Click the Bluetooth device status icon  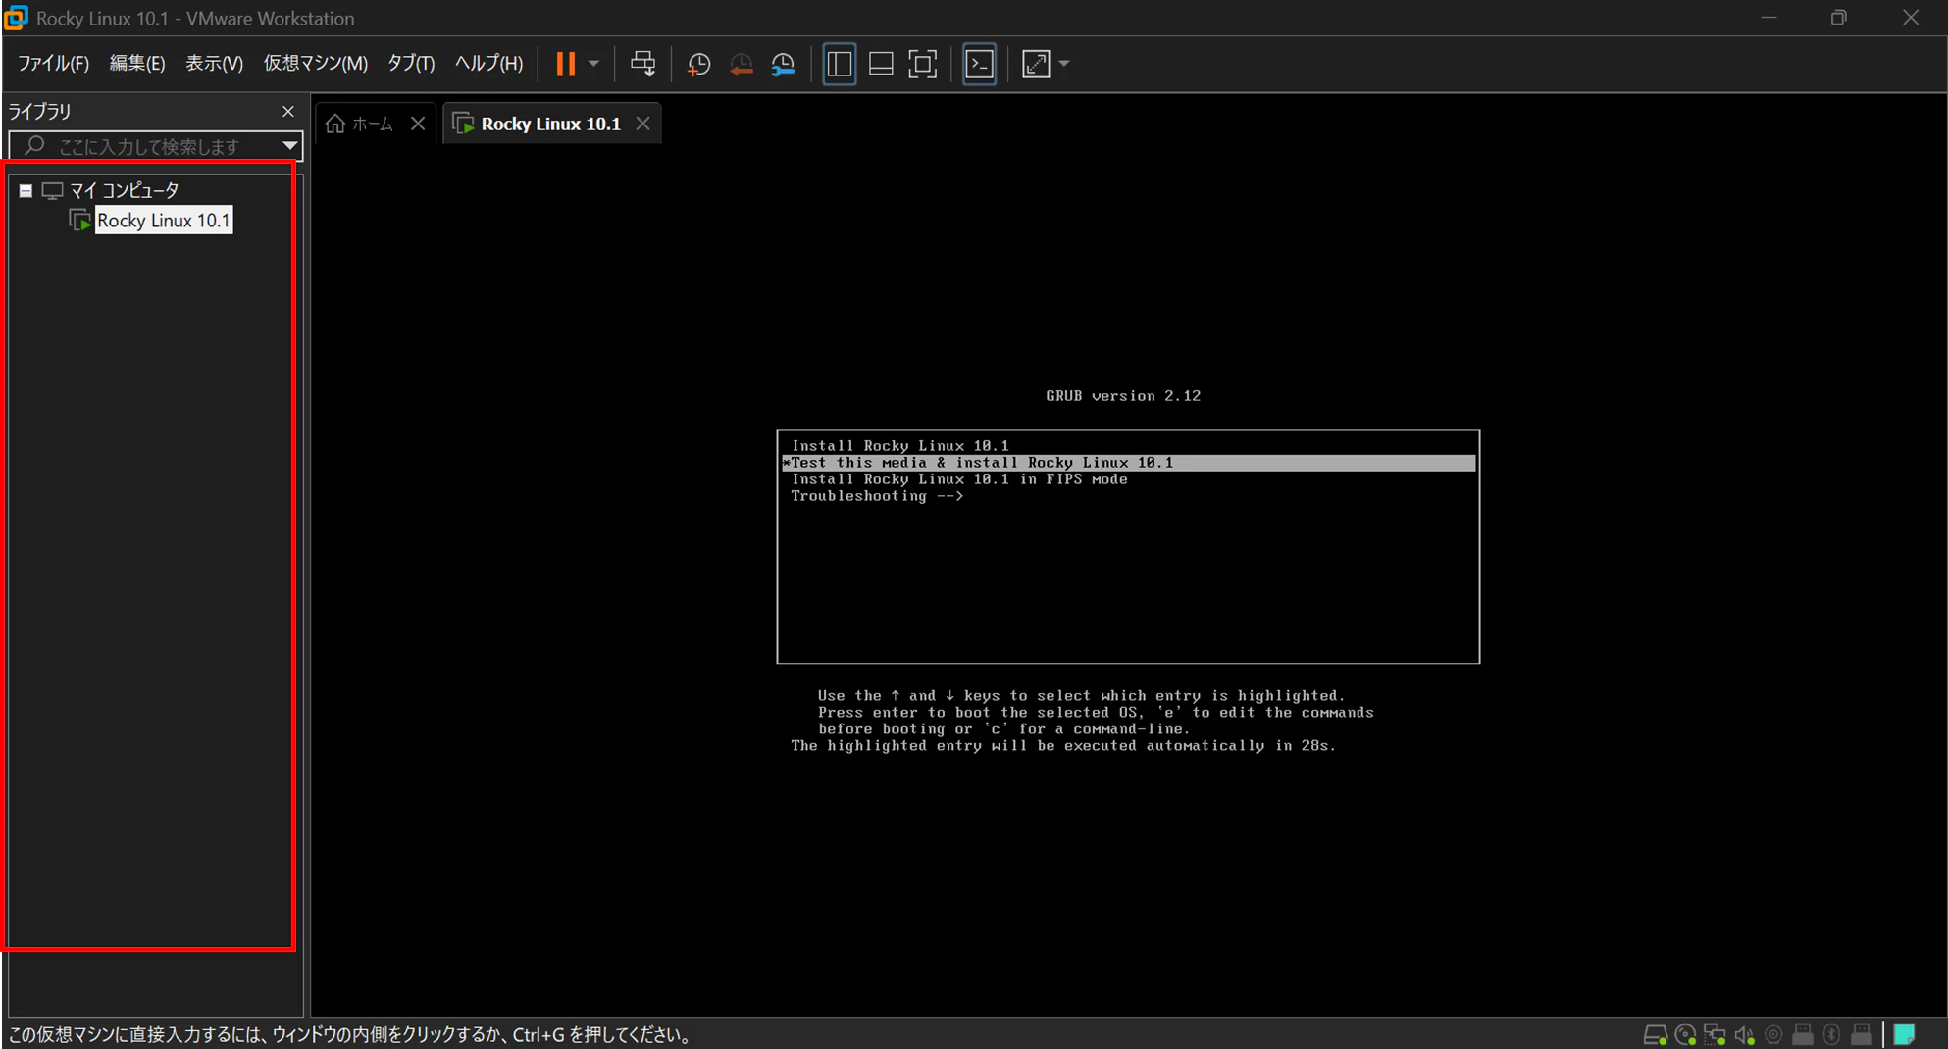point(1832,1034)
